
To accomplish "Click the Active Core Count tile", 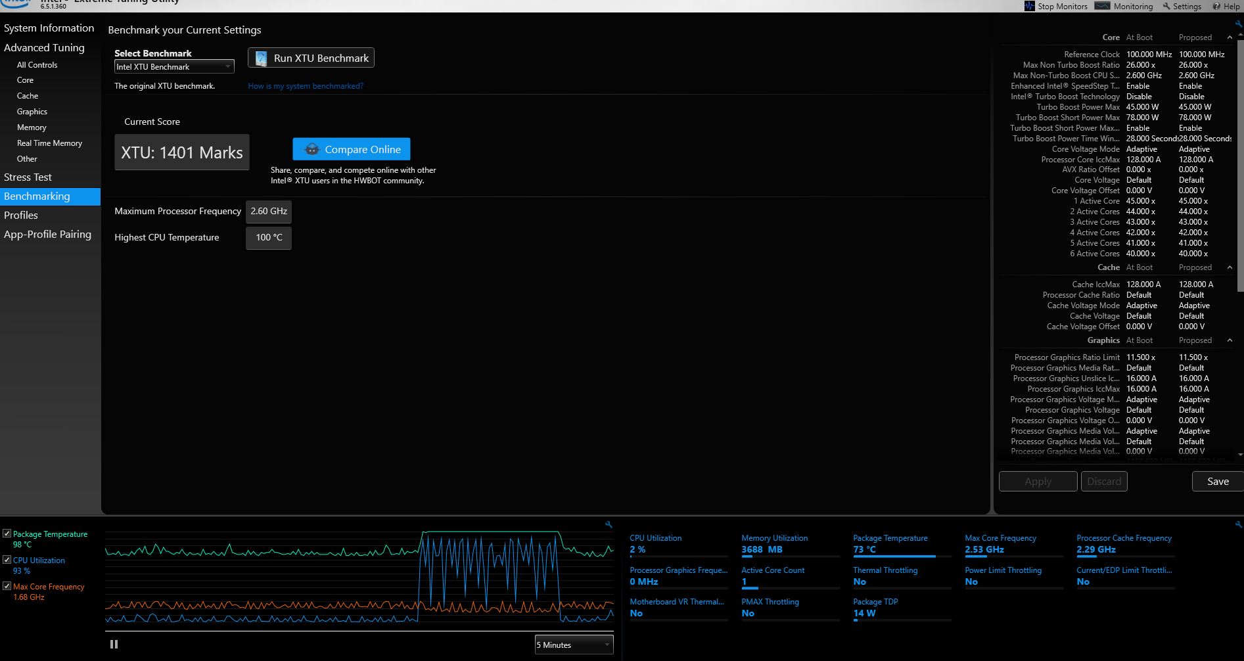I will tap(791, 577).
